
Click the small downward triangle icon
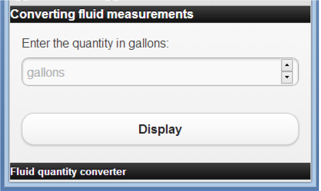tap(287, 77)
